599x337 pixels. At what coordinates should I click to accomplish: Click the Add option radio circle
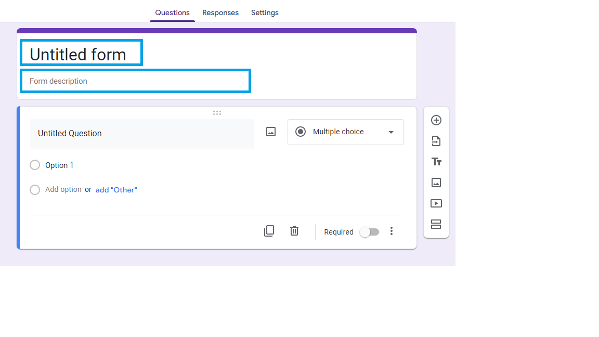(x=34, y=189)
